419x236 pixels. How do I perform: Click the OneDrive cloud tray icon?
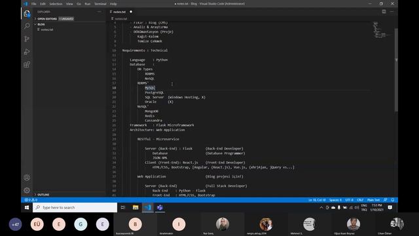click(x=333, y=207)
